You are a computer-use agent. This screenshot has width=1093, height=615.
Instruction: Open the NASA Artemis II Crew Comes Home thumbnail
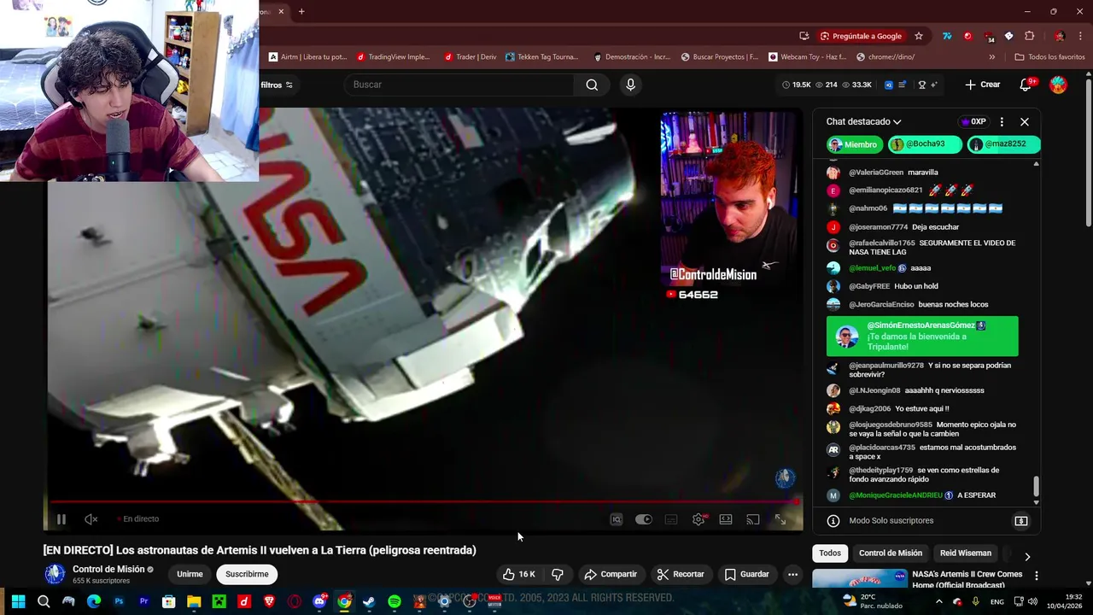[859, 579]
